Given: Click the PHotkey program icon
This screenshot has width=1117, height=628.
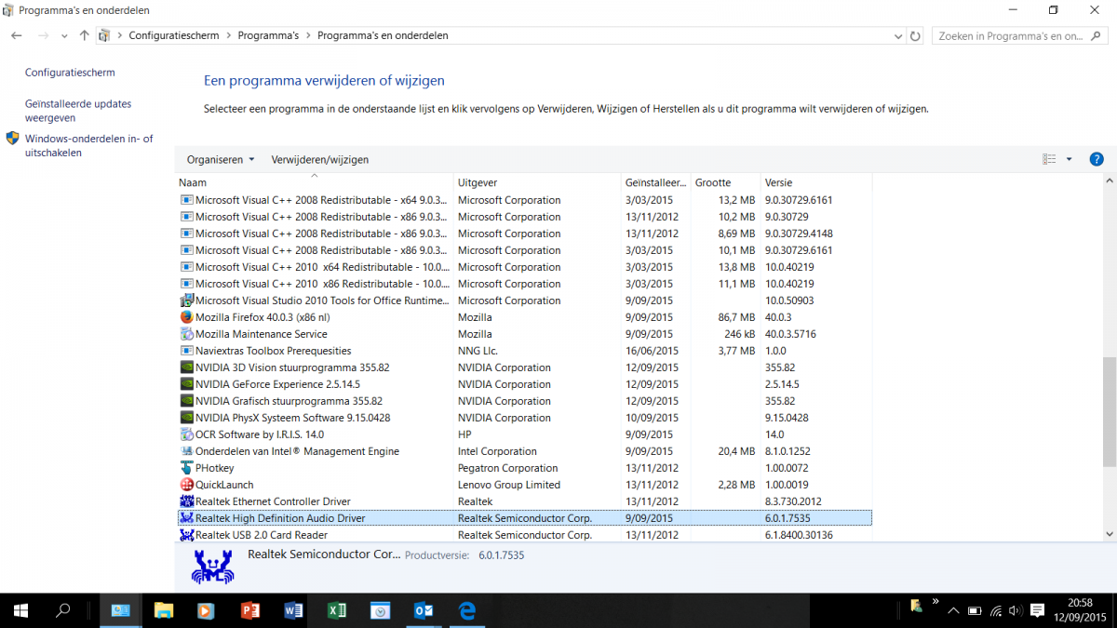Looking at the screenshot, I should tap(186, 468).
